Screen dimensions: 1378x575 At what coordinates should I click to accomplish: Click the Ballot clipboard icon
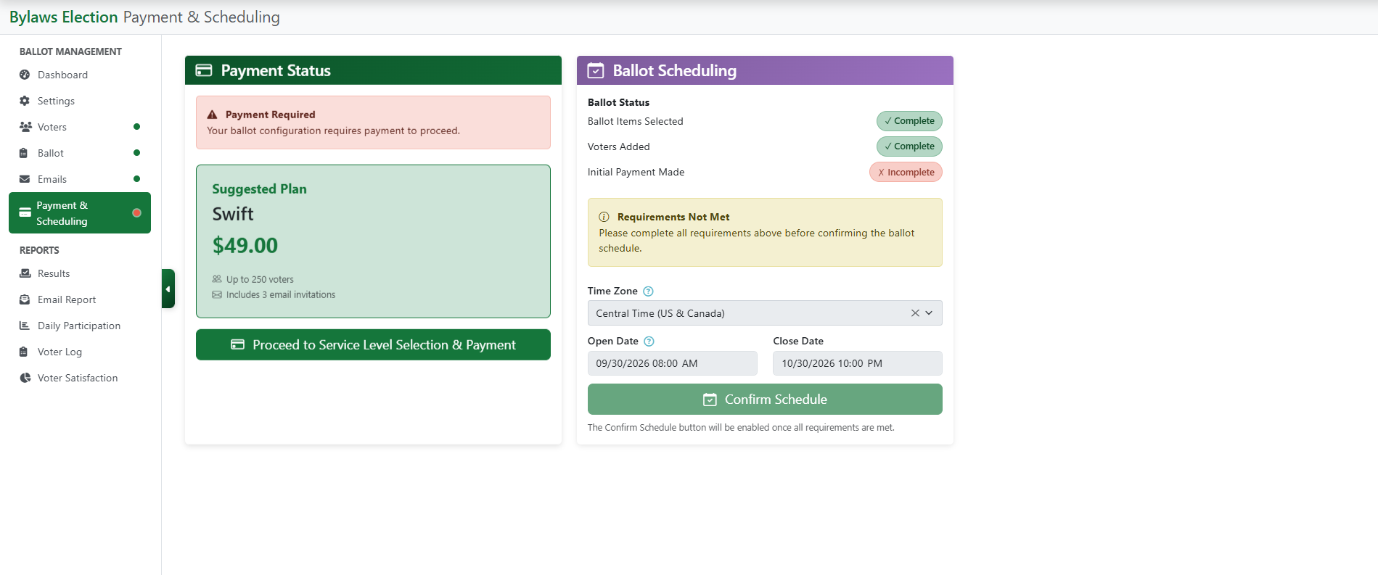click(24, 153)
